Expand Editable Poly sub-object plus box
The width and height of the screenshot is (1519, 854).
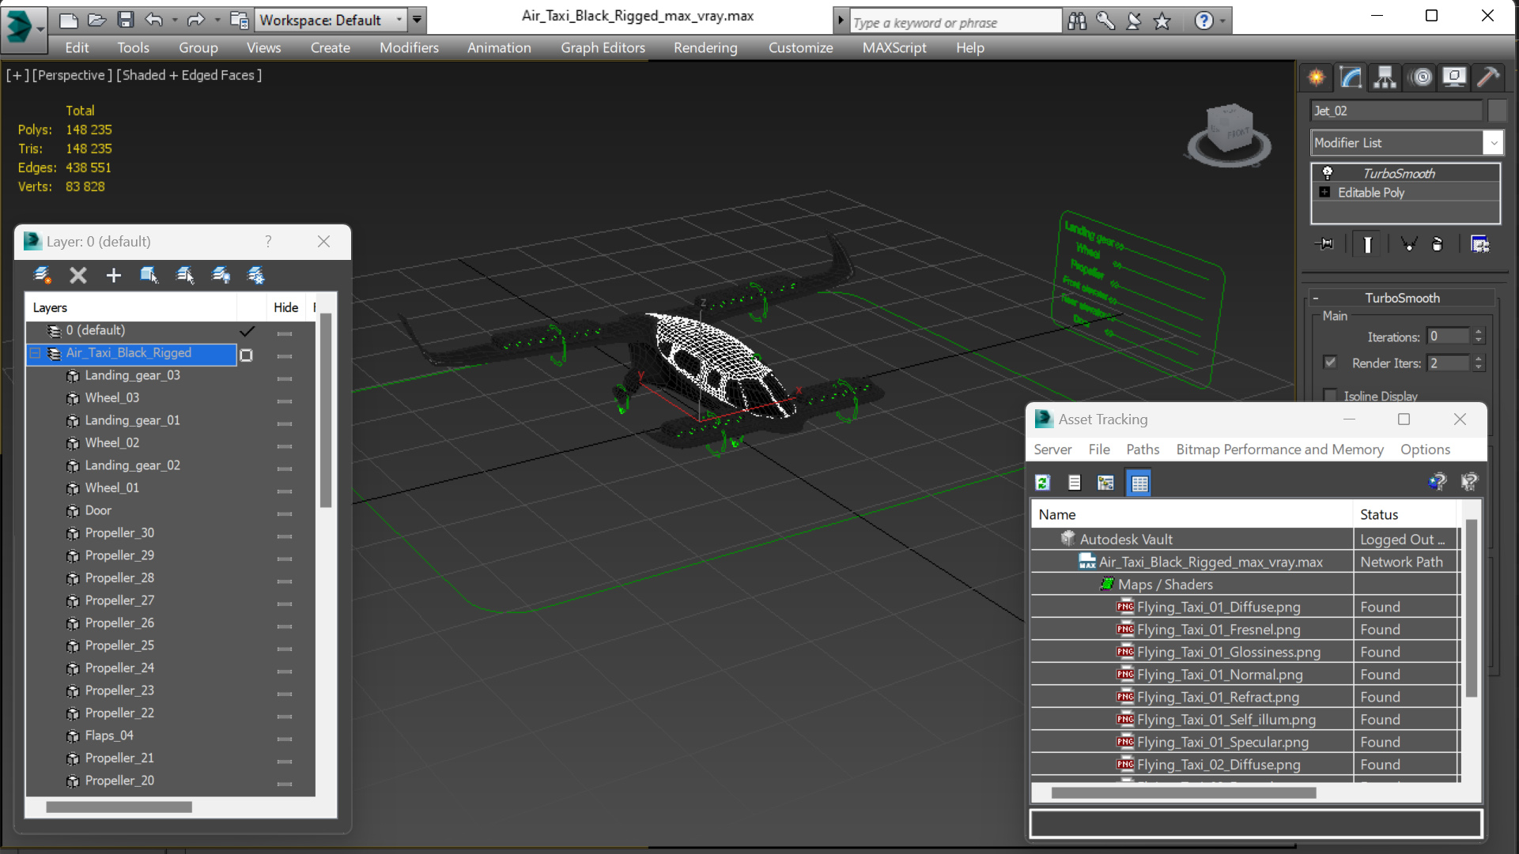1324,192
